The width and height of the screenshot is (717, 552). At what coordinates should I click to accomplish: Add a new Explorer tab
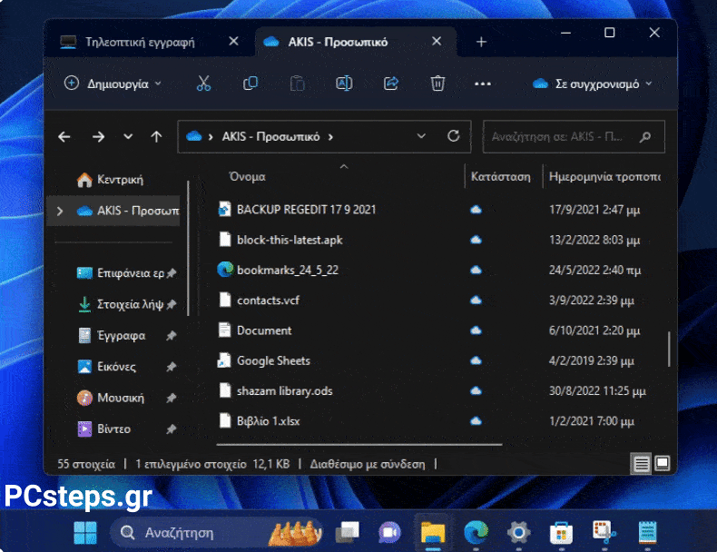point(481,42)
